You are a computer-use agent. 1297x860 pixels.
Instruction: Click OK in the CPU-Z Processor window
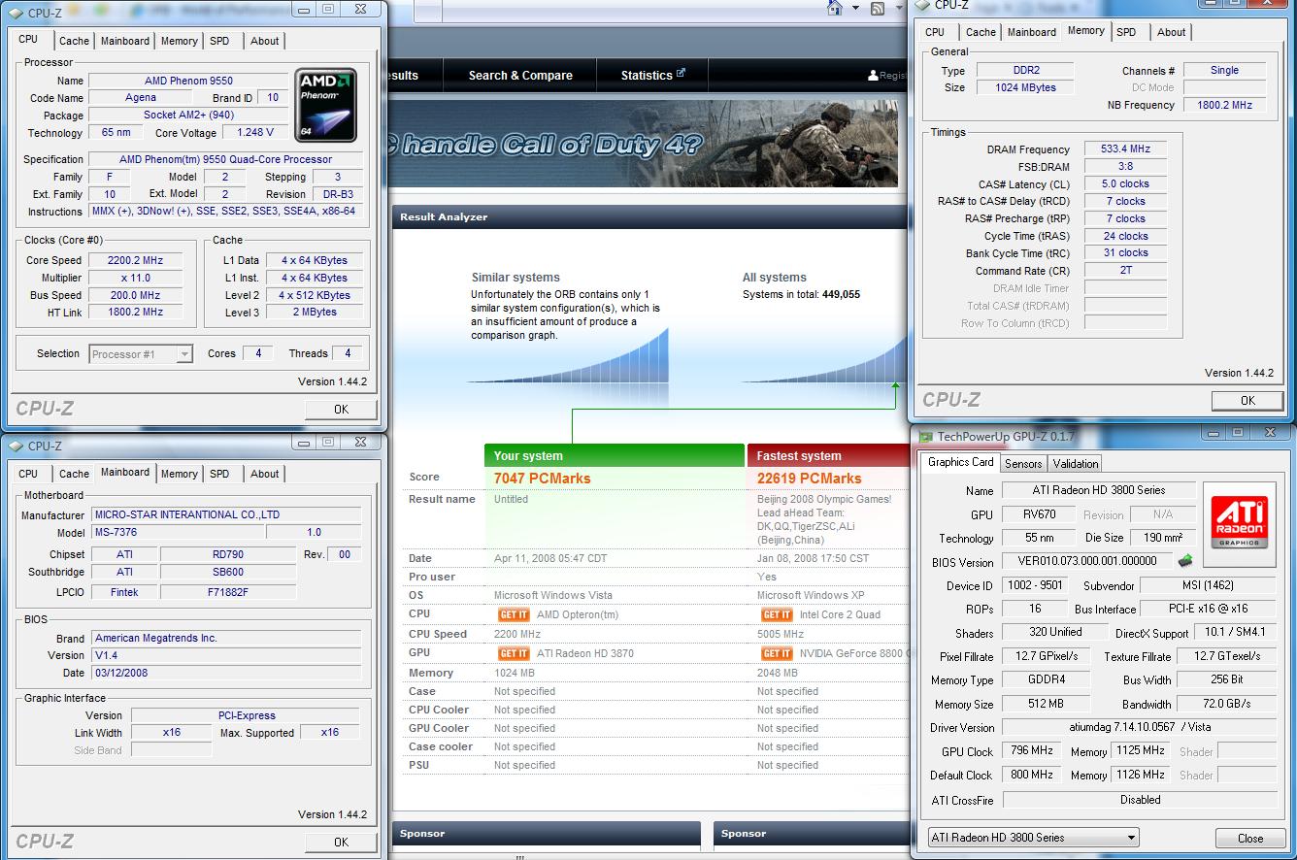click(341, 410)
